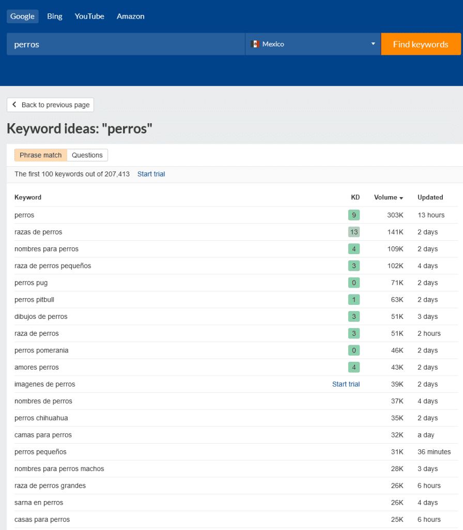
Task: Switch to the Questions tab
Action: click(x=87, y=155)
